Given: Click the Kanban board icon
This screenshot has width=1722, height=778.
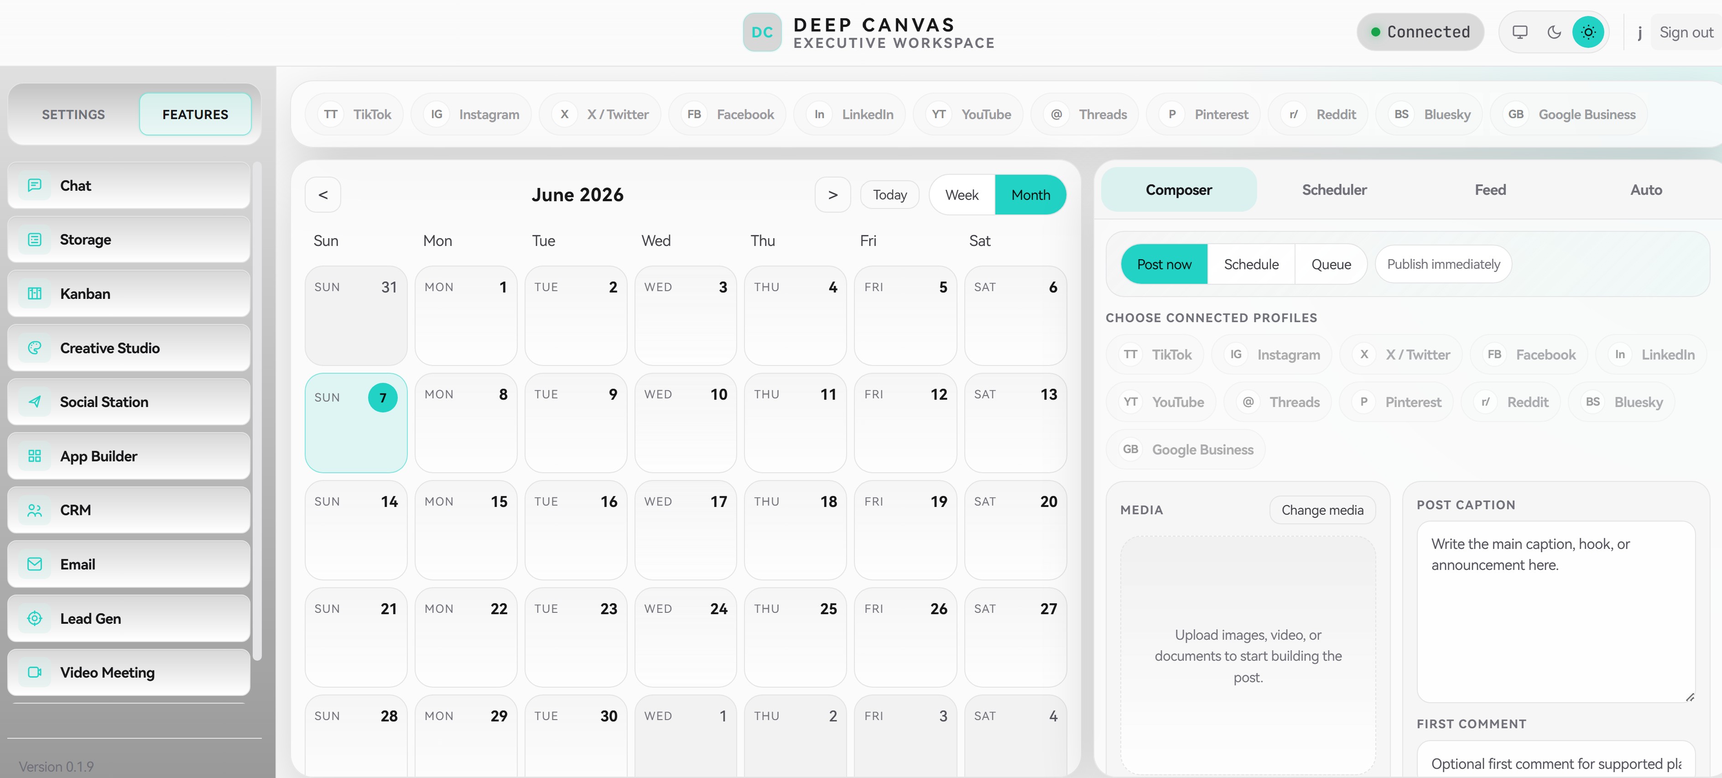Looking at the screenshot, I should [35, 294].
